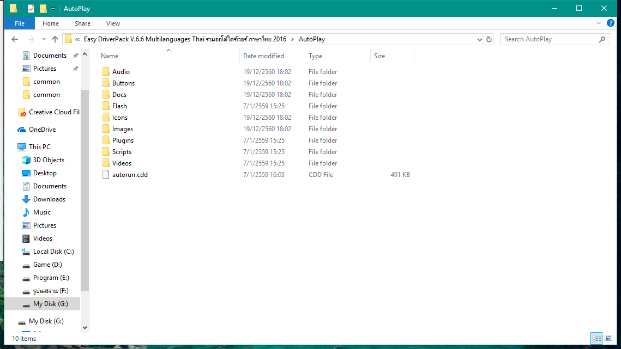Select Local Disk (C:) drive

point(53,251)
